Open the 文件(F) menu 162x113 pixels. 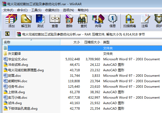point(8,10)
